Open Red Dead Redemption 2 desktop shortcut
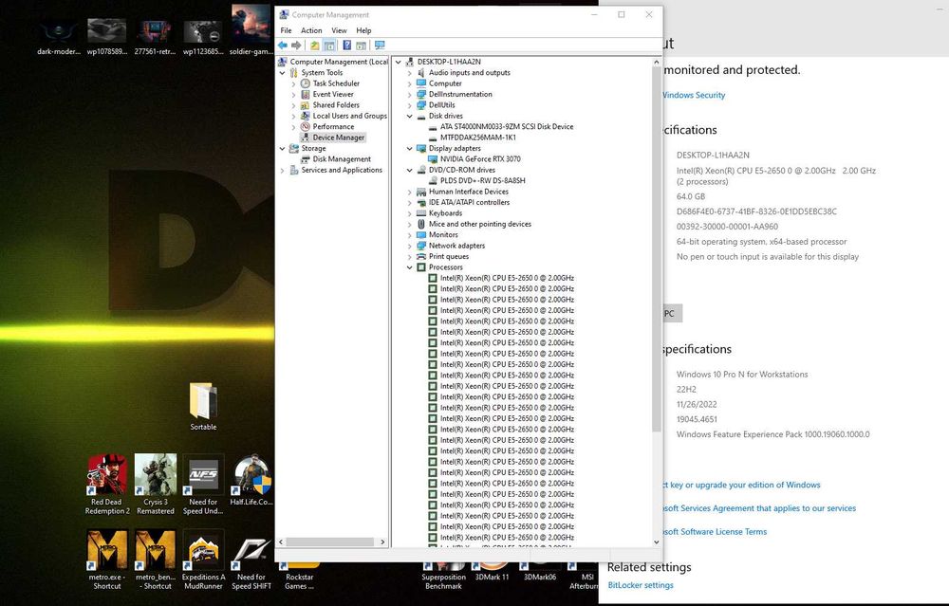This screenshot has height=606, width=949. 107,485
